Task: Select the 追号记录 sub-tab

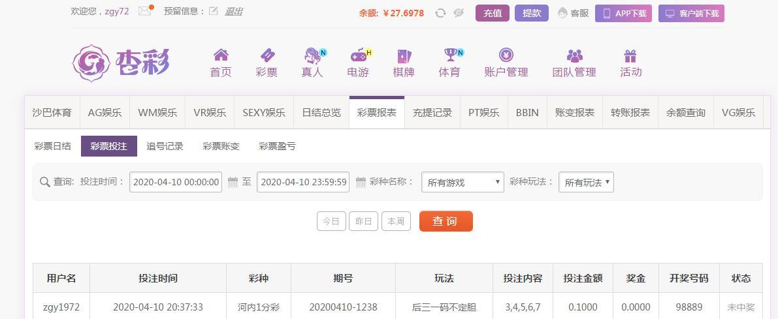Action: click(165, 146)
